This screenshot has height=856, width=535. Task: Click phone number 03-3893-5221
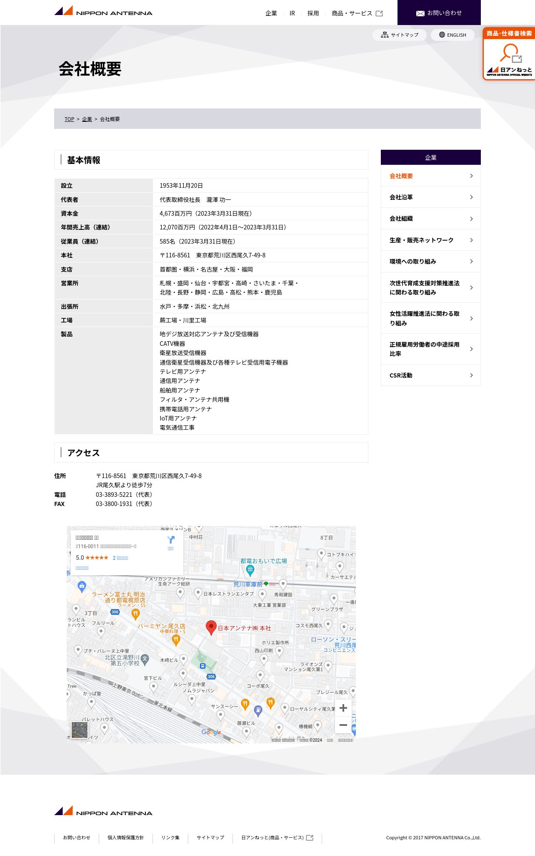[114, 494]
